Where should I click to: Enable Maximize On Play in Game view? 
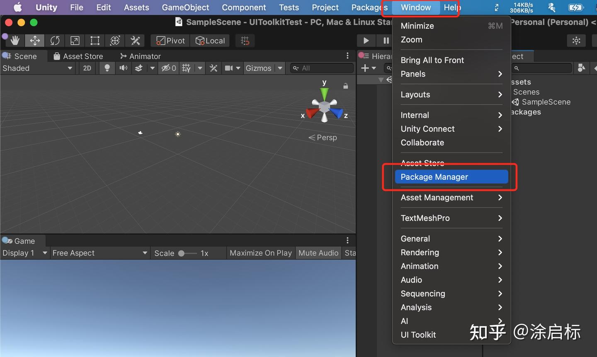260,253
